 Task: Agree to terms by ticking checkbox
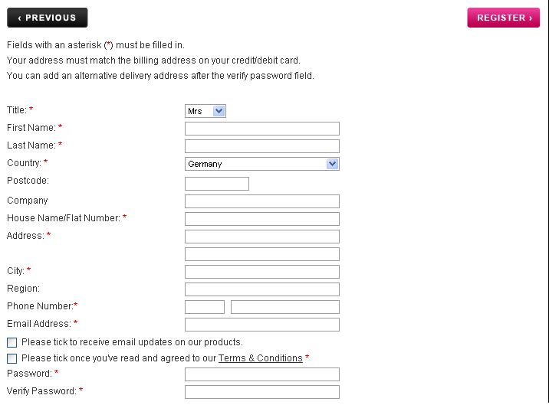(12, 358)
